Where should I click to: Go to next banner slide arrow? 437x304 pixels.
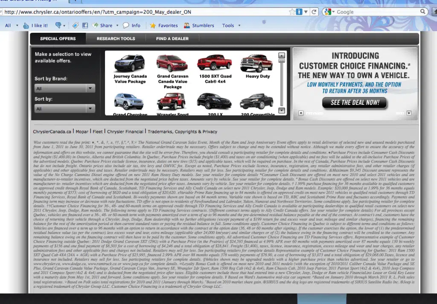[409, 113]
